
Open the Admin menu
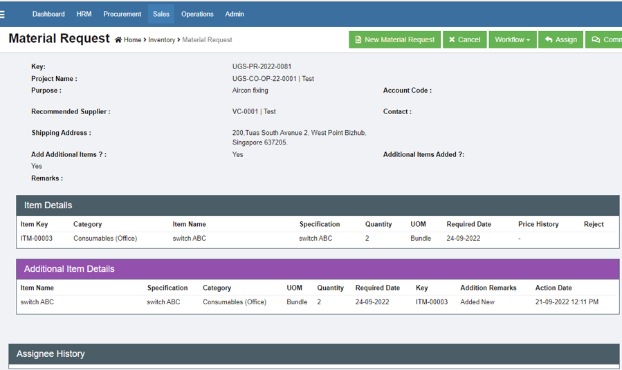point(235,14)
